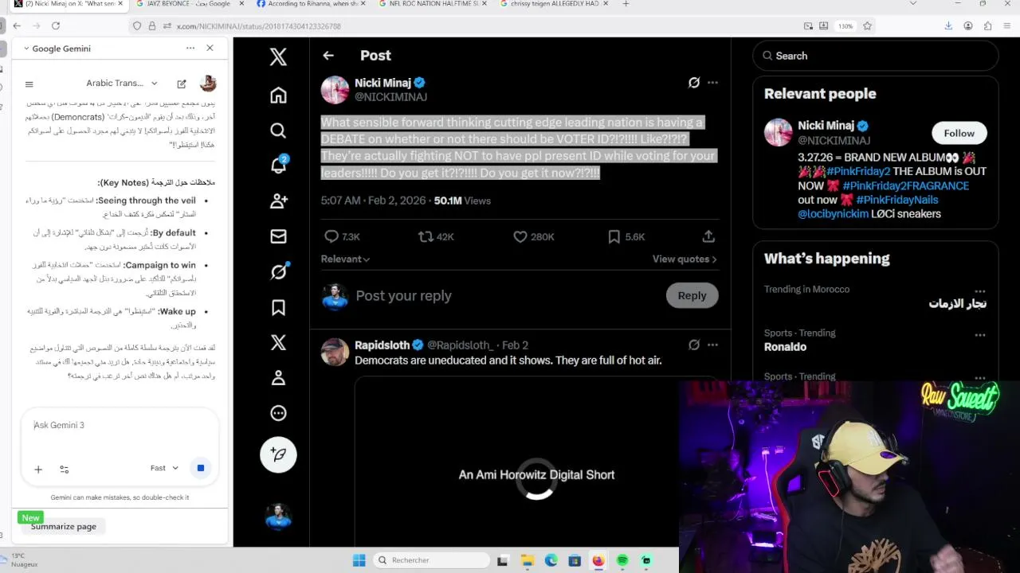
Task: Click the Gemini account avatar
Action: [208, 83]
